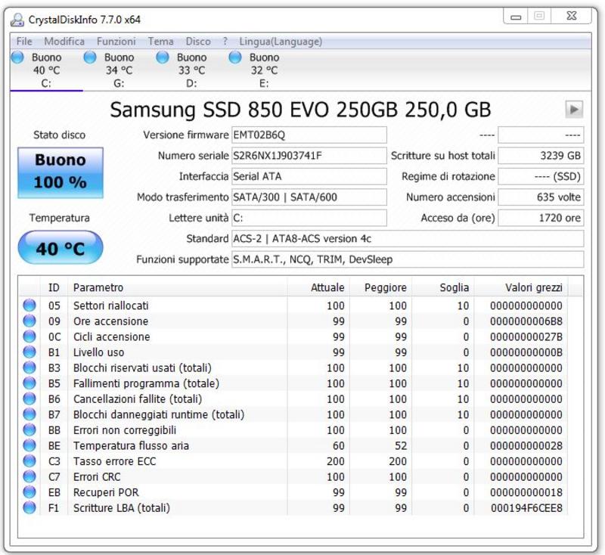
Task: Click the Attuale column header
Action: [318, 287]
